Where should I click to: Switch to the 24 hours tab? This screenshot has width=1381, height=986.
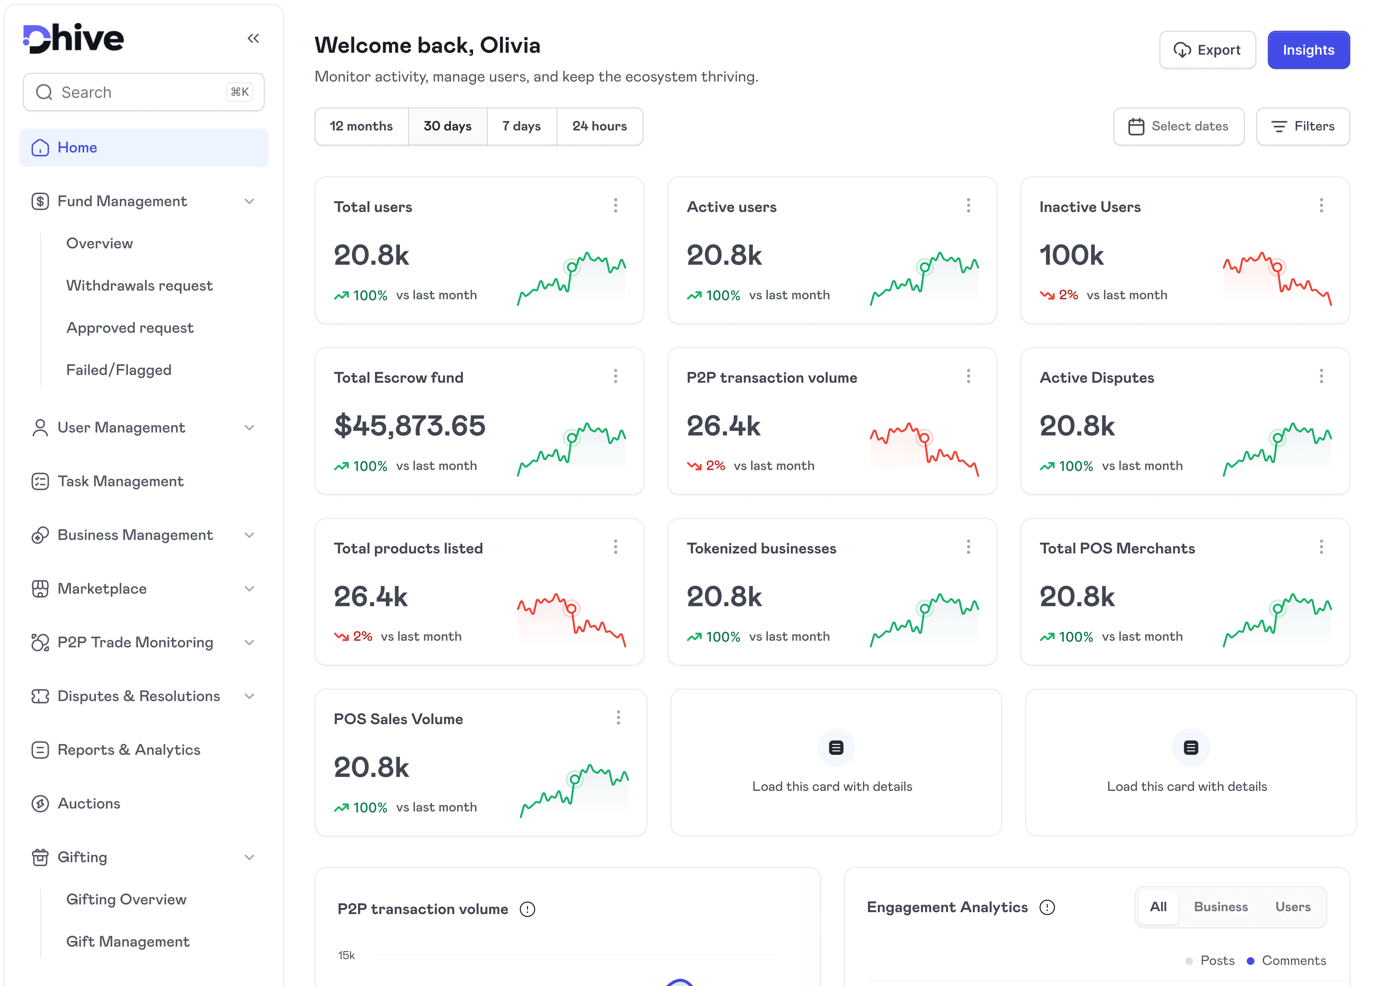(x=599, y=126)
